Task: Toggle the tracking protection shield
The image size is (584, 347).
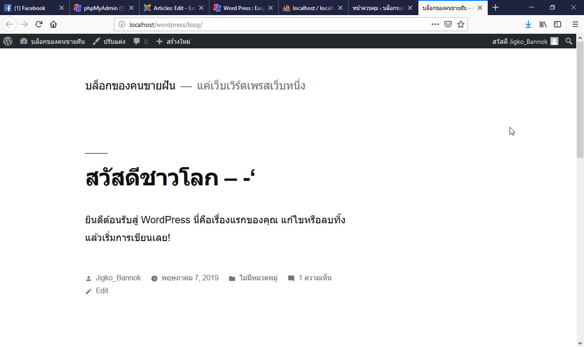Action: 448,24
